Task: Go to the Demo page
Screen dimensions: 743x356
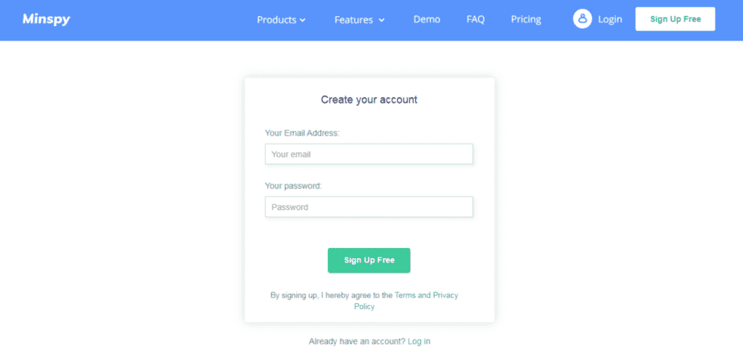Action: [427, 20]
